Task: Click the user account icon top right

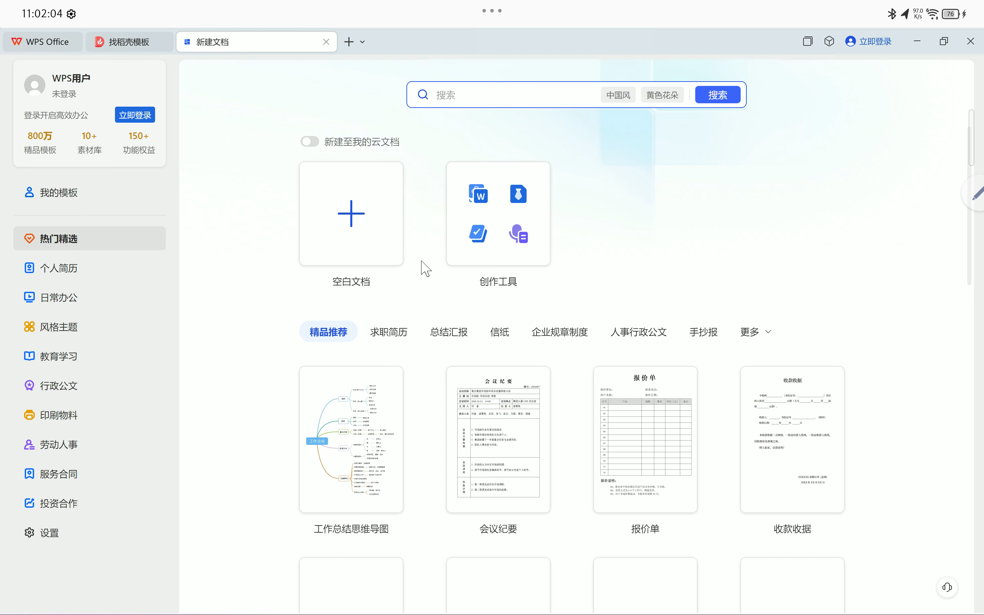Action: tap(850, 41)
